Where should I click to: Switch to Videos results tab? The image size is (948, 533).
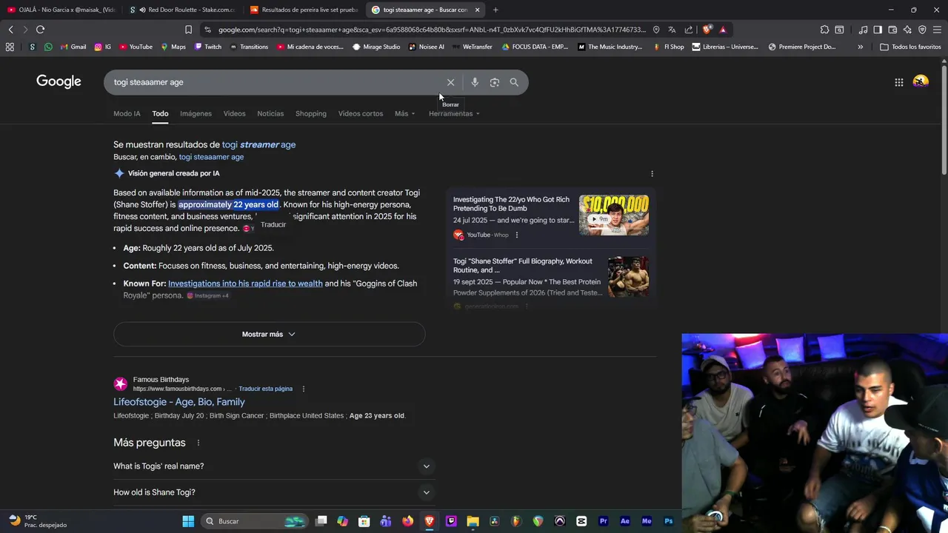(x=234, y=113)
